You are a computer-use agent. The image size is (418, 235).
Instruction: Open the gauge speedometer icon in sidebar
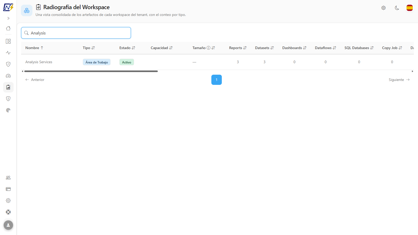pos(8,76)
